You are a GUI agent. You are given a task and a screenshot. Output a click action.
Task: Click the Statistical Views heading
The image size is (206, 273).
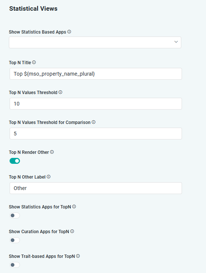point(33,8)
